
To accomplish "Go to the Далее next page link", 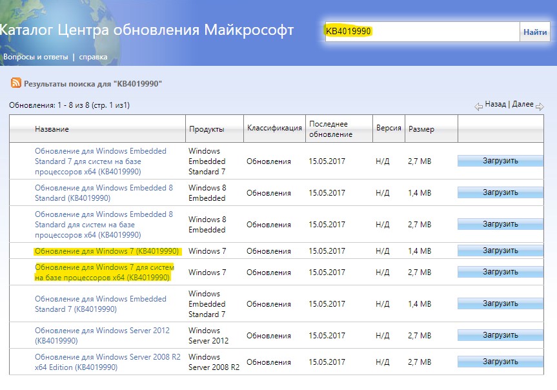I will 523,104.
